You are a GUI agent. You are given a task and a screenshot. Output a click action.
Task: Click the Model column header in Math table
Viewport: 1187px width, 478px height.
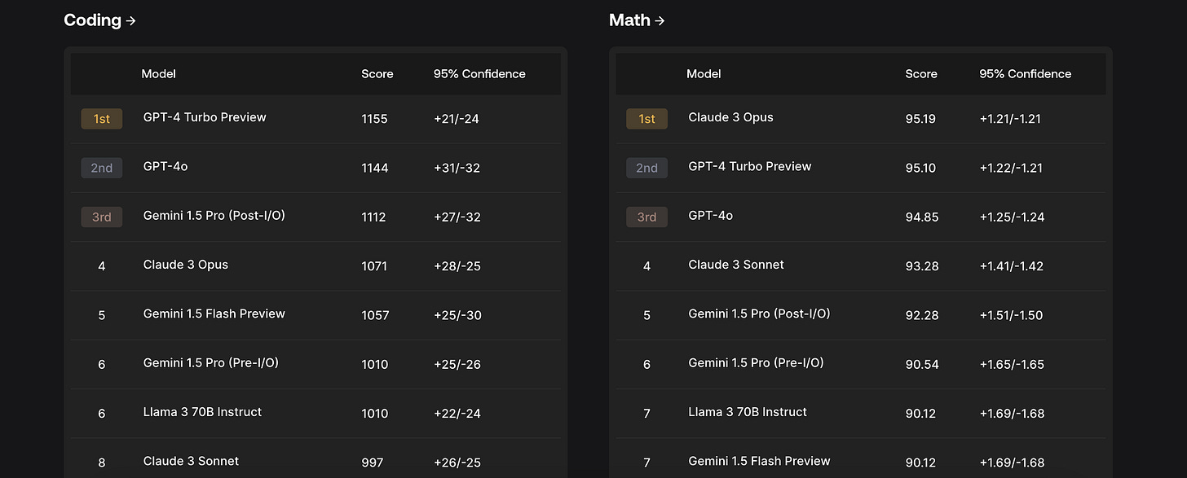[704, 74]
